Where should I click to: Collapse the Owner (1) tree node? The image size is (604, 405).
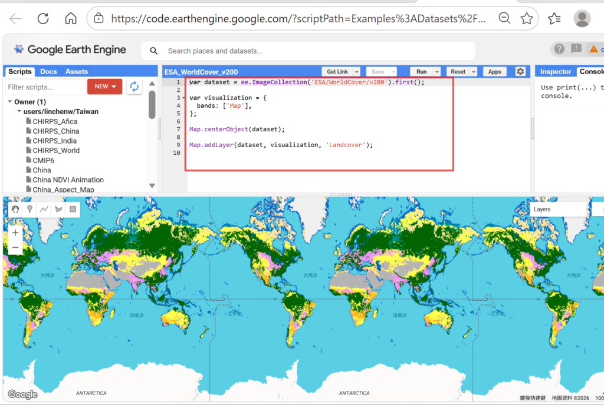coord(10,102)
